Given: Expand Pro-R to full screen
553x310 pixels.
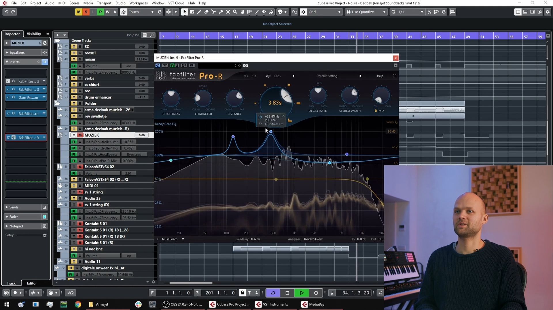Looking at the screenshot, I should (x=395, y=76).
